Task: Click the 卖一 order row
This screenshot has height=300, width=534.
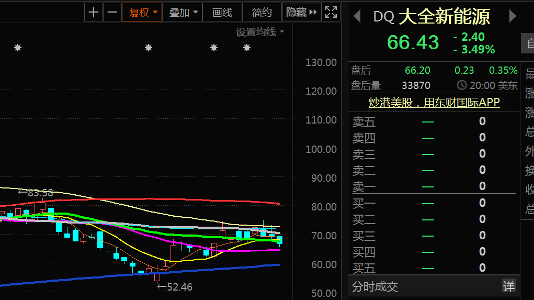Action: click(x=434, y=186)
